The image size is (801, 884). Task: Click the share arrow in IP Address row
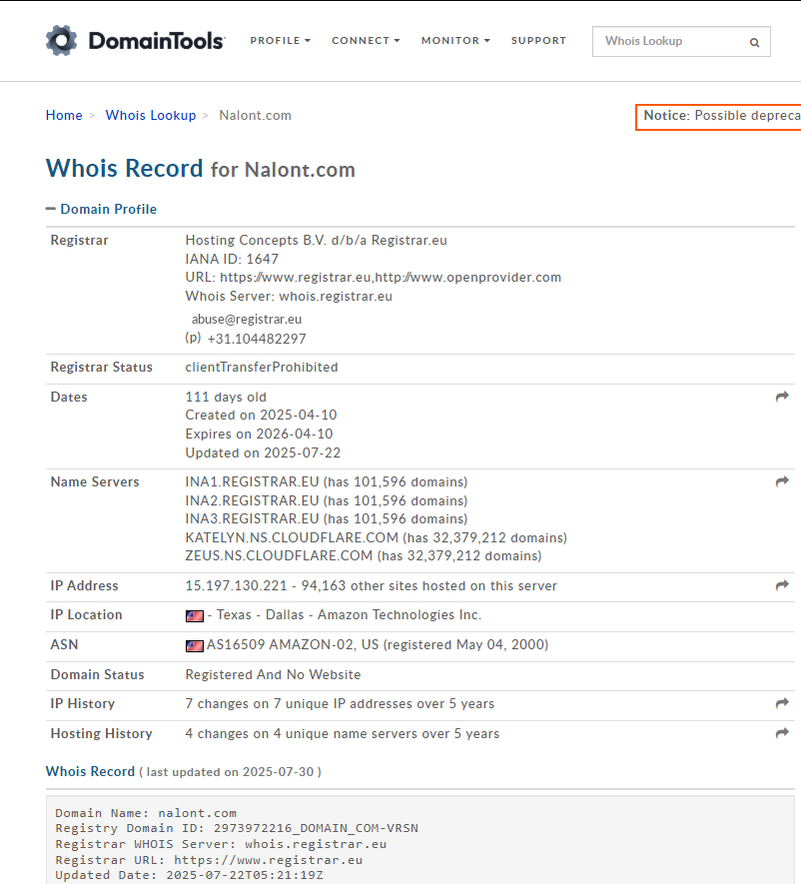[x=782, y=585]
